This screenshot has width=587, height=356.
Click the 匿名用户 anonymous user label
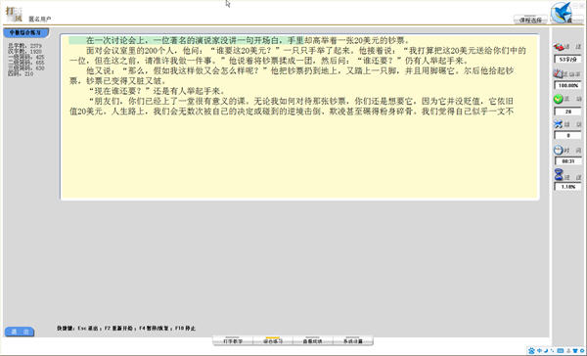pyautogui.click(x=40, y=19)
